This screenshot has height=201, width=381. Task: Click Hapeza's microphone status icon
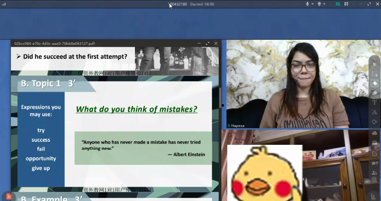pos(229,126)
